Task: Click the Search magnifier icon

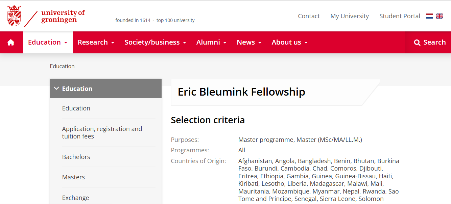Action: [x=417, y=42]
